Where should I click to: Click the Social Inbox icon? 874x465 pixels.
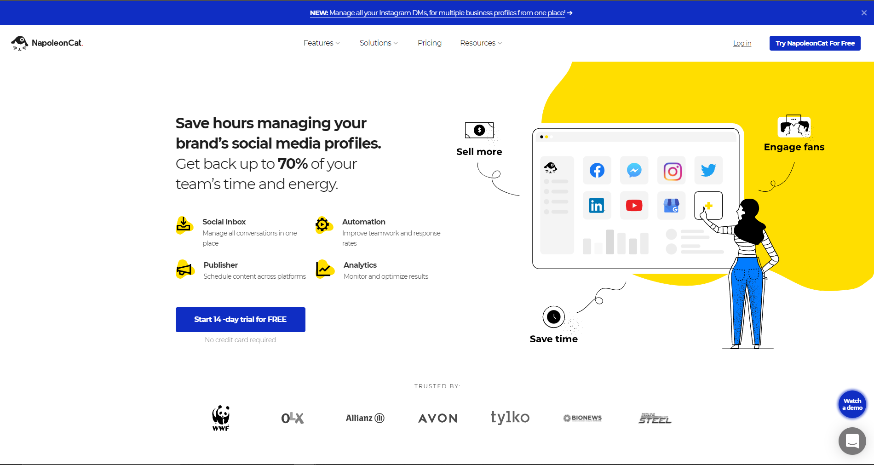click(184, 225)
